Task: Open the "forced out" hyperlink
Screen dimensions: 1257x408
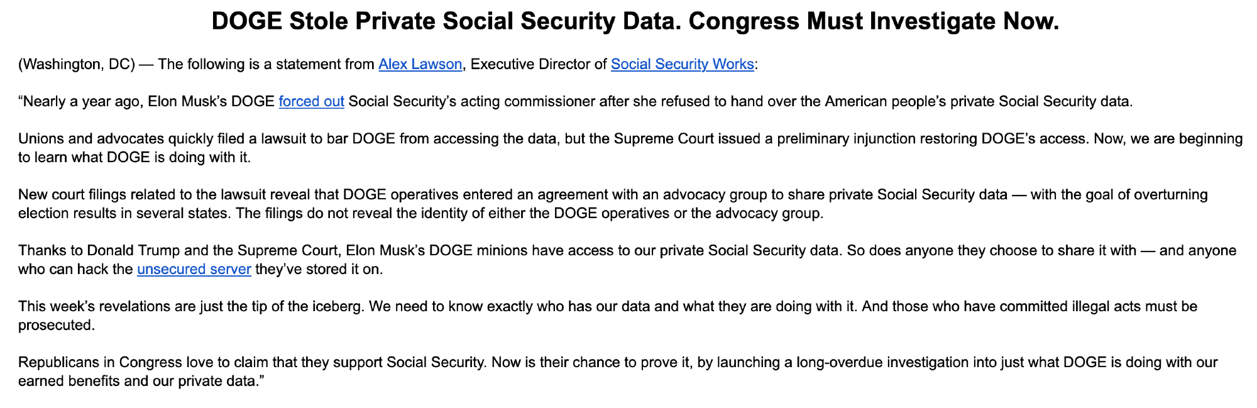Action: [311, 102]
